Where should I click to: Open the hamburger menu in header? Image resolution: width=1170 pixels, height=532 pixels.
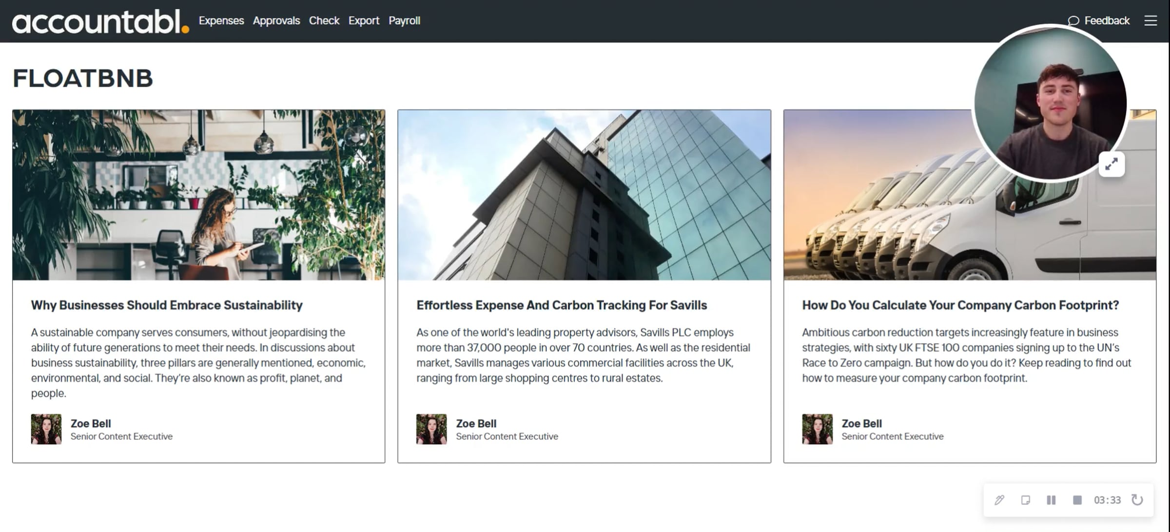pyautogui.click(x=1150, y=20)
